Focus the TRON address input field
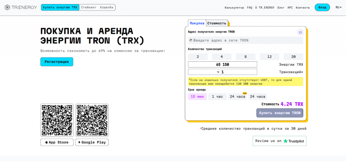The width and height of the screenshot is (346, 161). 245,41
